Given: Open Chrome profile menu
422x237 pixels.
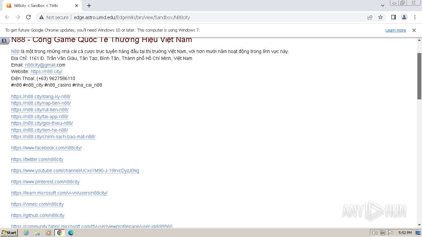Looking at the screenshot, I should tap(404, 17).
